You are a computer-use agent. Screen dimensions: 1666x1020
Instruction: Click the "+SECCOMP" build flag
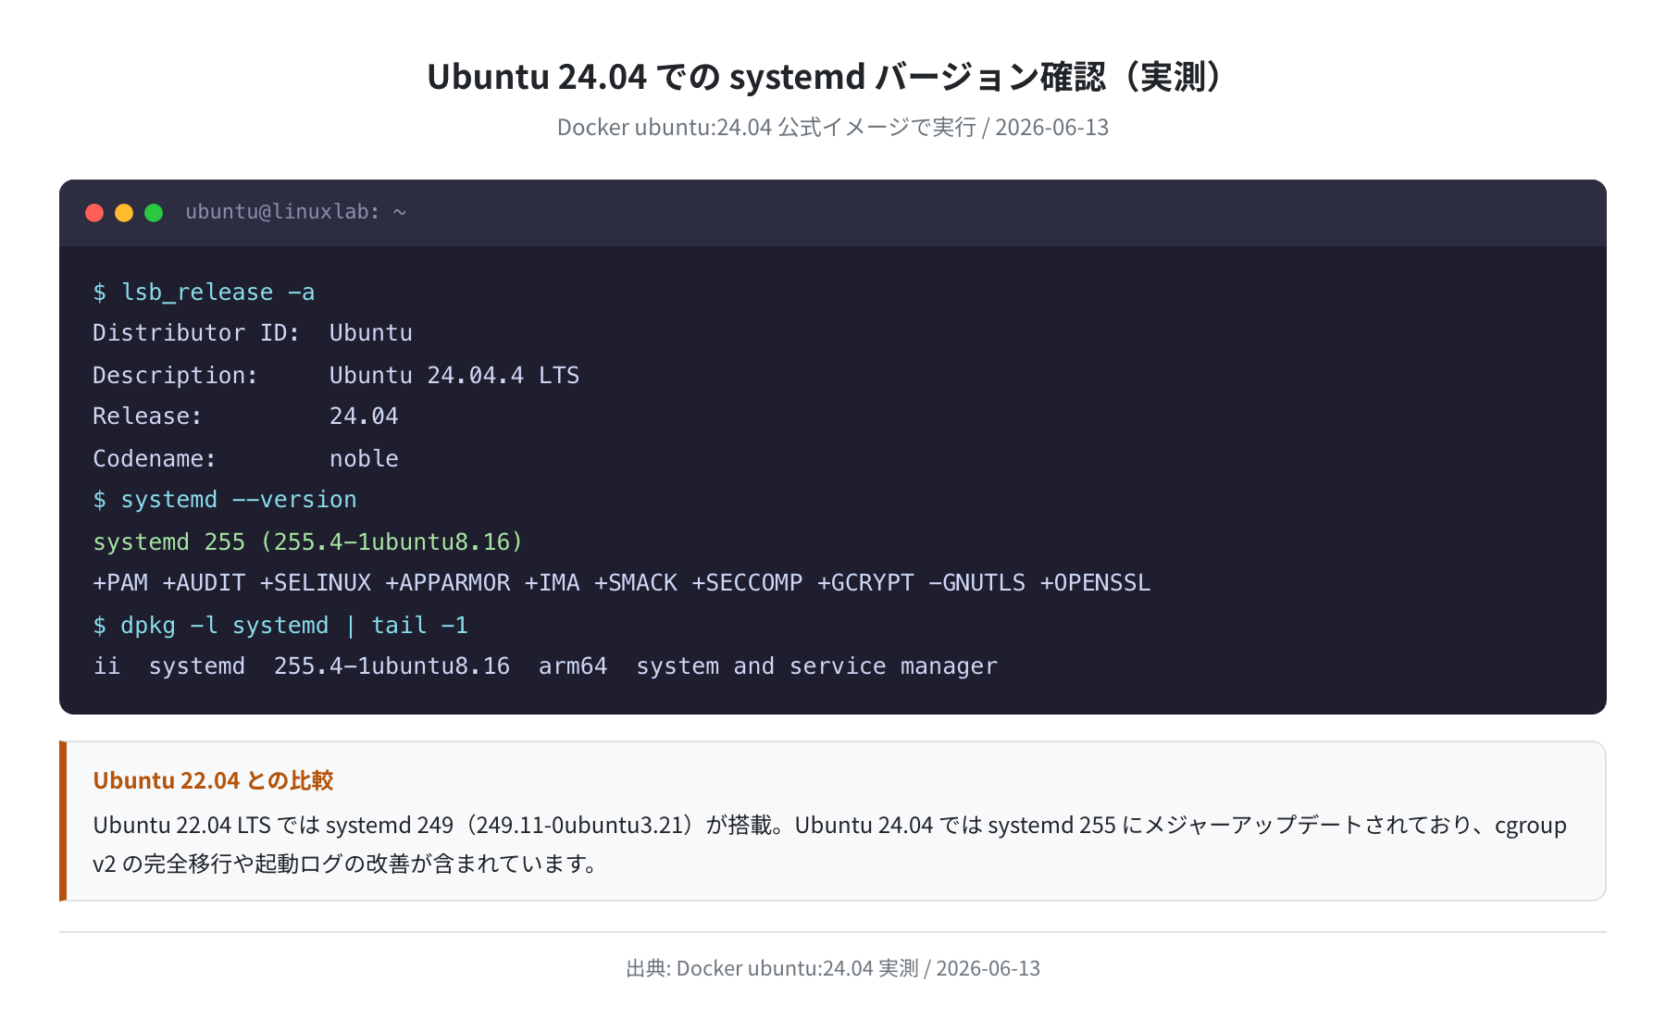(x=748, y=583)
